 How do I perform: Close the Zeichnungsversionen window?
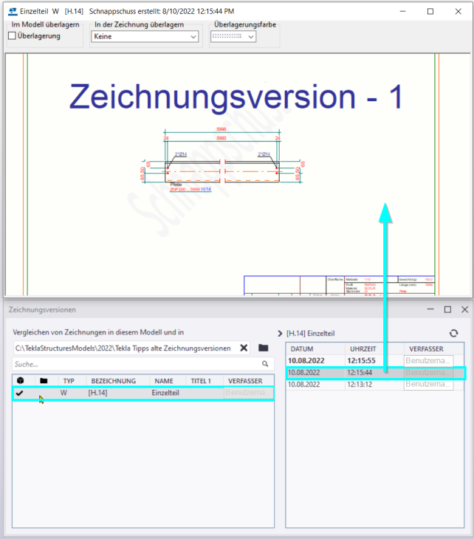[464, 309]
